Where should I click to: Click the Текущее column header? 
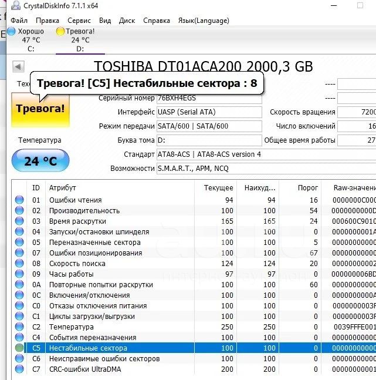[x=215, y=187]
